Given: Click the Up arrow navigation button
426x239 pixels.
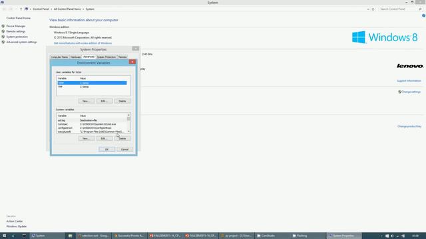Looking at the screenshot, I should [21, 9].
